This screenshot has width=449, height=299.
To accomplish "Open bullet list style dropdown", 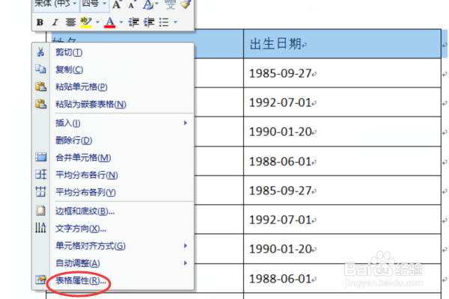I will (x=175, y=22).
